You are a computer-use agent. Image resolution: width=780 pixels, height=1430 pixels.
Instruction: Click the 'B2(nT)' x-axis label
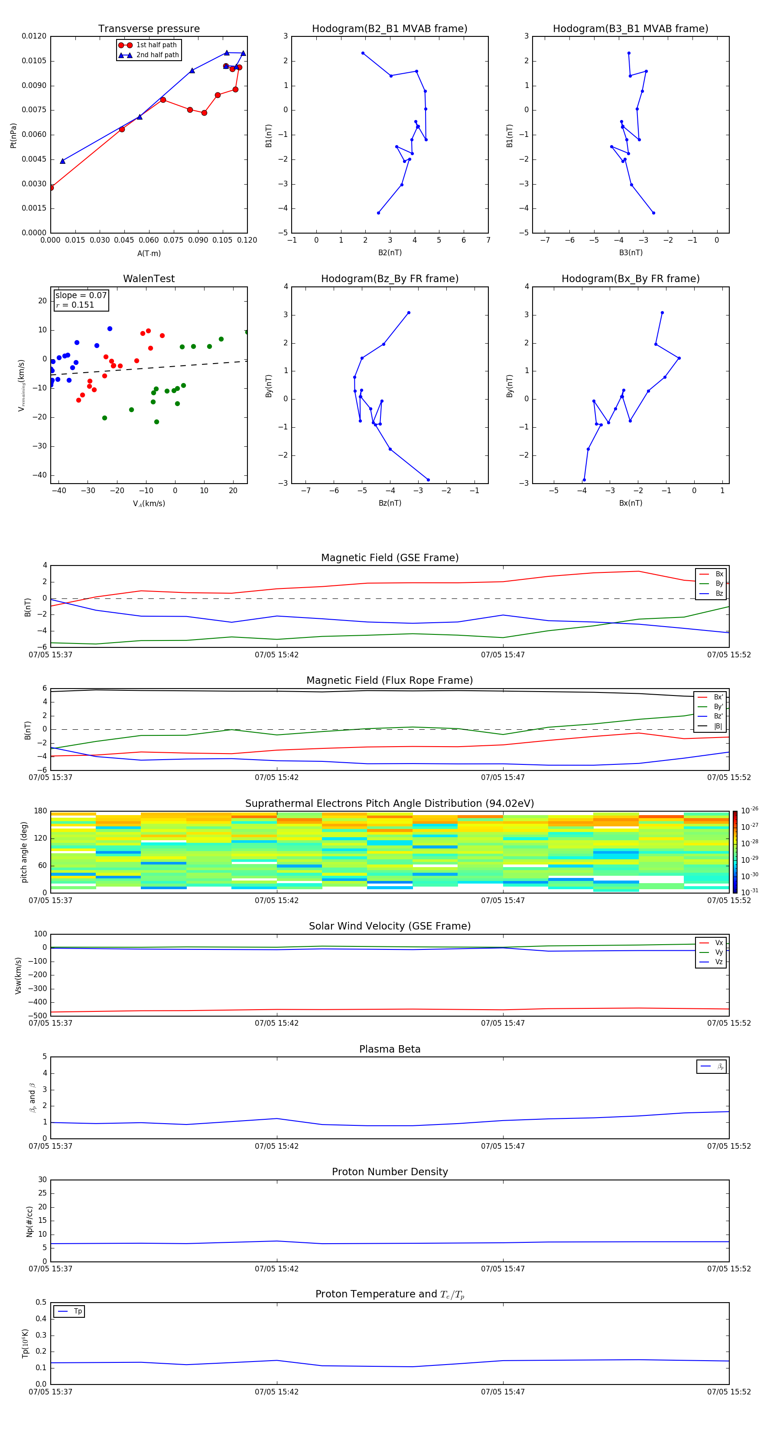390,253
